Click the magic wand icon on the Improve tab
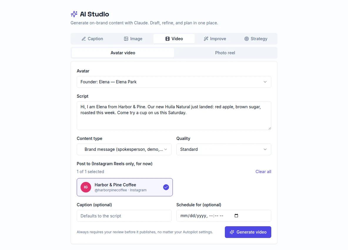Image resolution: width=348 pixels, height=250 pixels. tap(206, 39)
